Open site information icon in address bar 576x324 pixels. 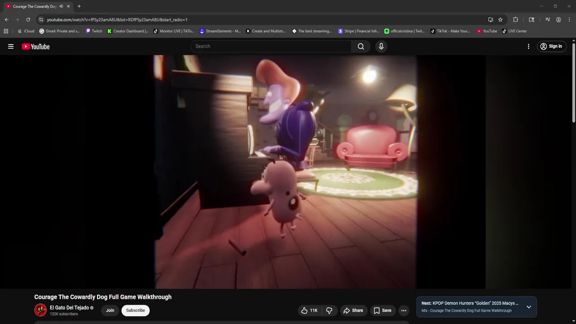click(x=41, y=20)
